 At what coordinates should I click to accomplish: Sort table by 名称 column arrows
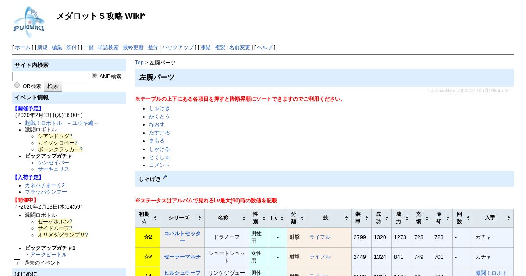click(244, 218)
